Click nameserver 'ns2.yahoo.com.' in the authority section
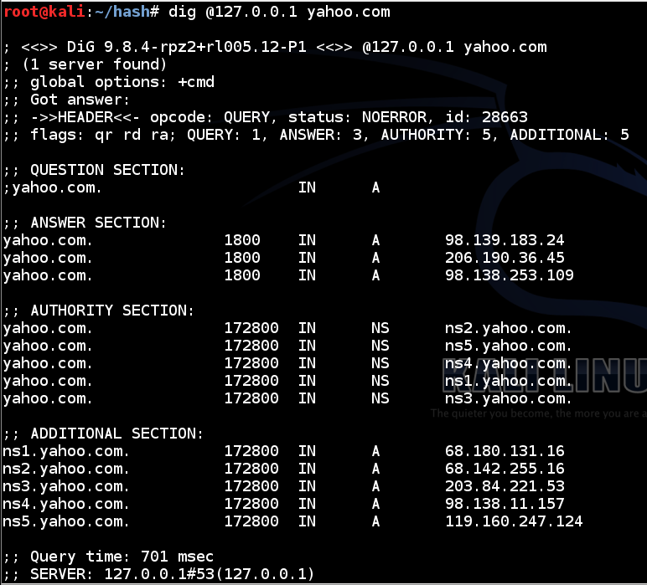This screenshot has height=585, width=647. click(509, 328)
